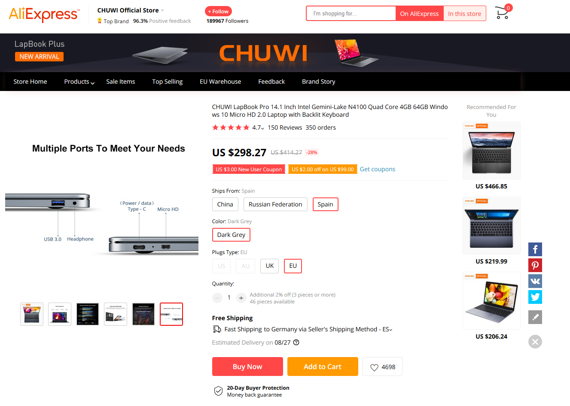
Task: Share product on Twitter
Action: (x=535, y=297)
